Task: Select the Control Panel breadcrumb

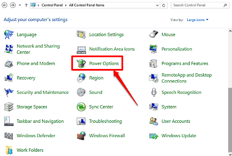Action: pos(52,5)
